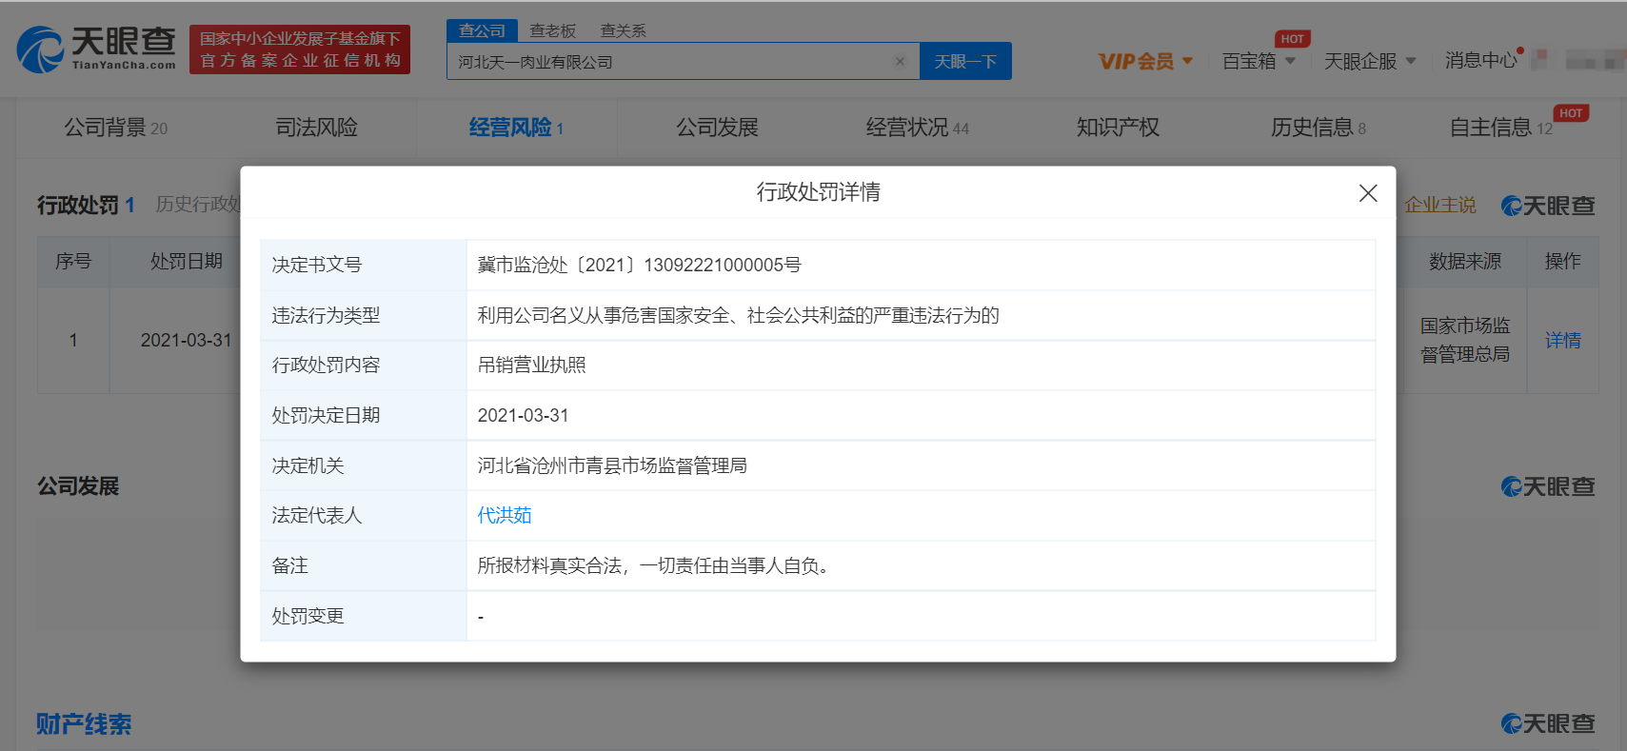Click into the company search field
Viewport: 1627px width, 751px height.
(666, 62)
